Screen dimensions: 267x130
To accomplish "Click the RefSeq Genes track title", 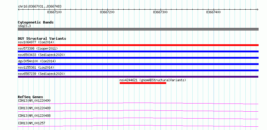I will 31,97.
